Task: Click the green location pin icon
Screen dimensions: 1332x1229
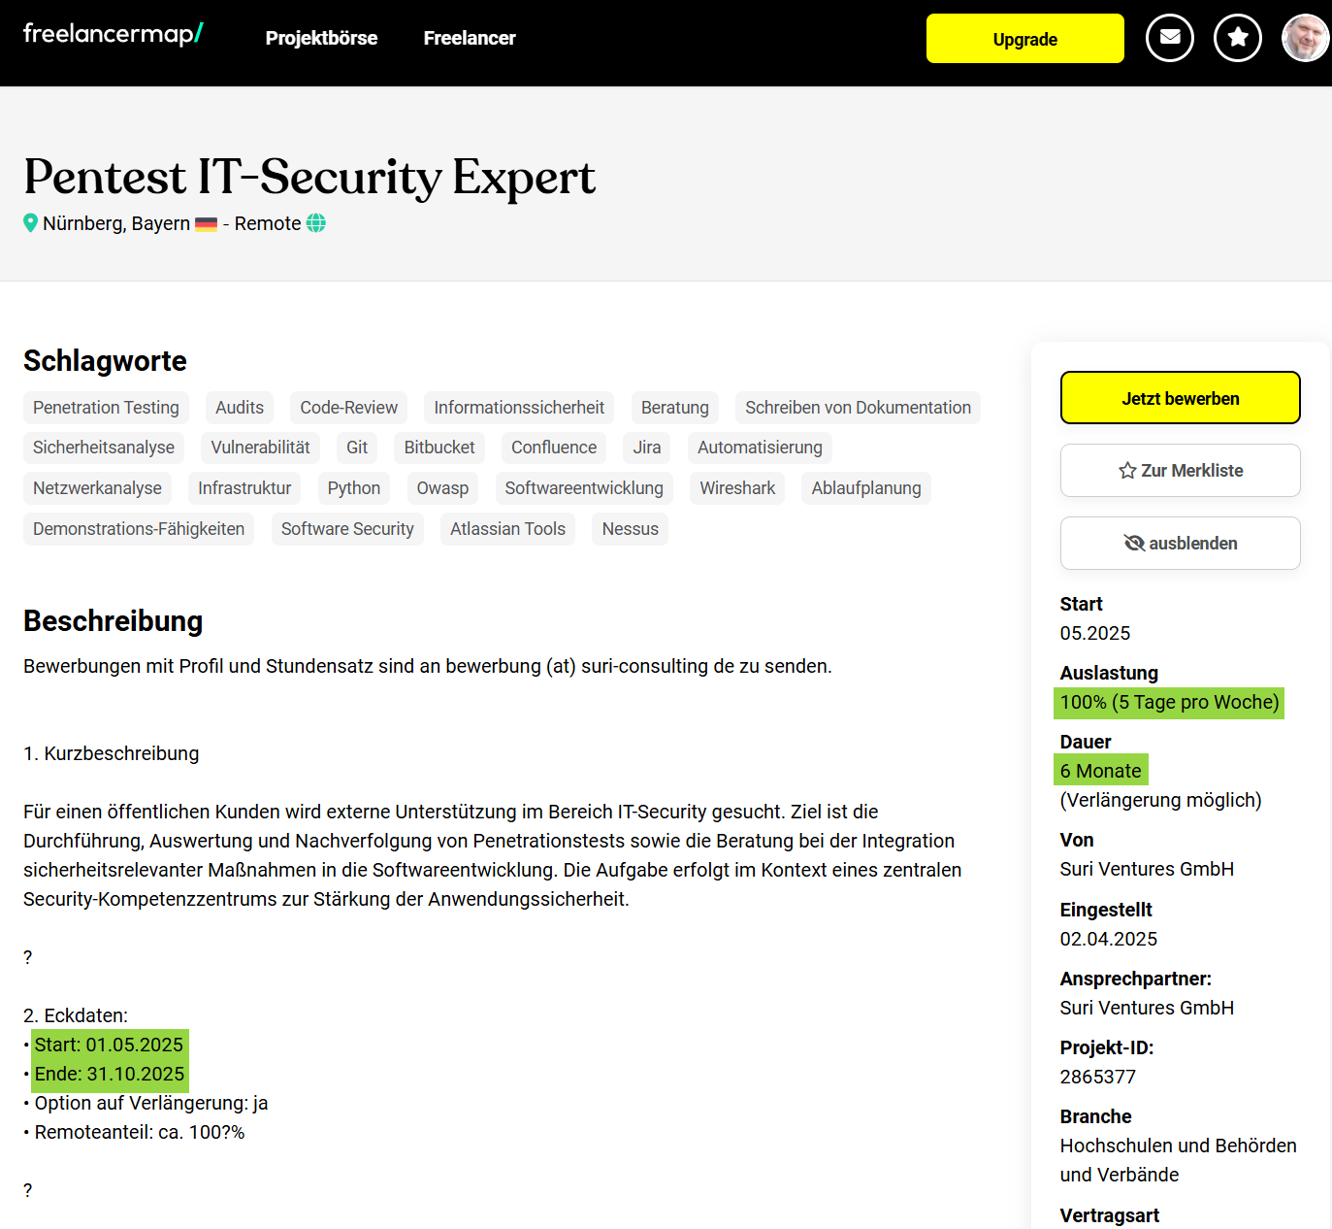Action: pos(30,223)
